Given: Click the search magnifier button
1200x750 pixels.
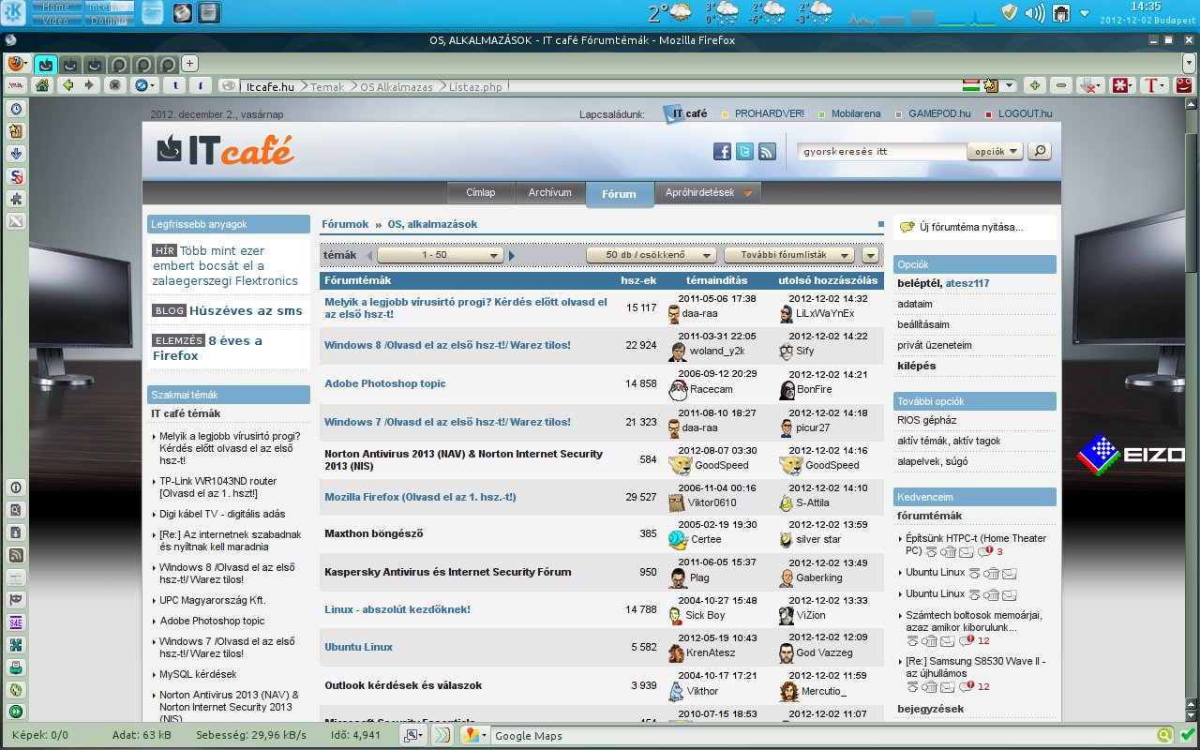Looking at the screenshot, I should click(x=1039, y=151).
